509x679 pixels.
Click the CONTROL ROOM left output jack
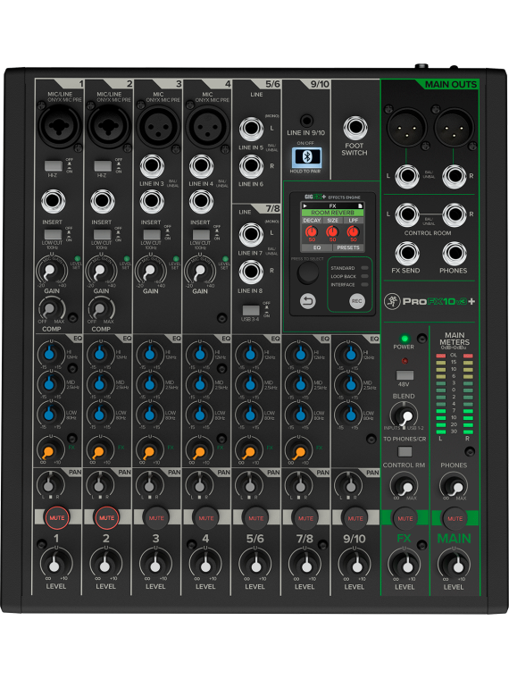tap(406, 214)
